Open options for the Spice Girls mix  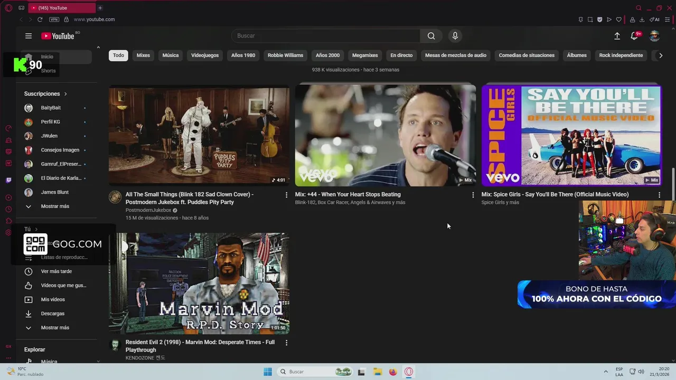click(x=659, y=195)
